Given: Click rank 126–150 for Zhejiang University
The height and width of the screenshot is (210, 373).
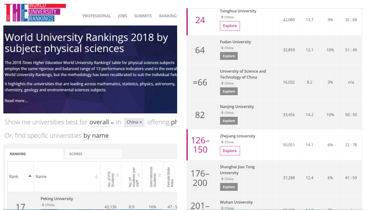Looking at the screenshot, I should point(200,145).
